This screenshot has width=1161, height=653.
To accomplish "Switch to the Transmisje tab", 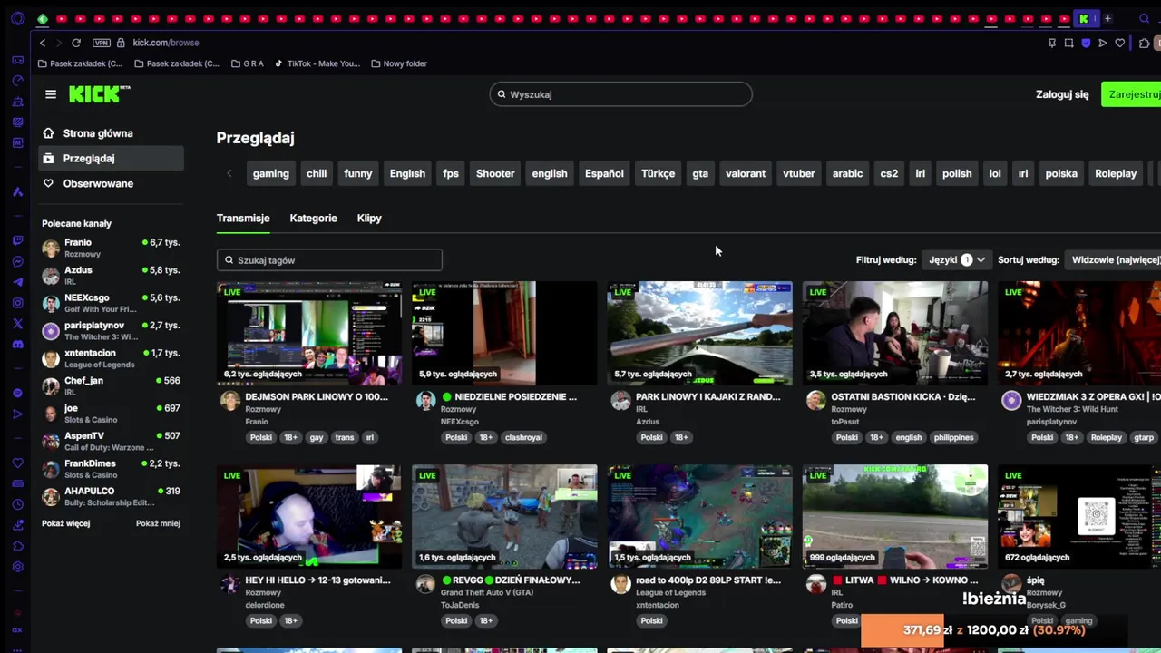I will 243,218.
